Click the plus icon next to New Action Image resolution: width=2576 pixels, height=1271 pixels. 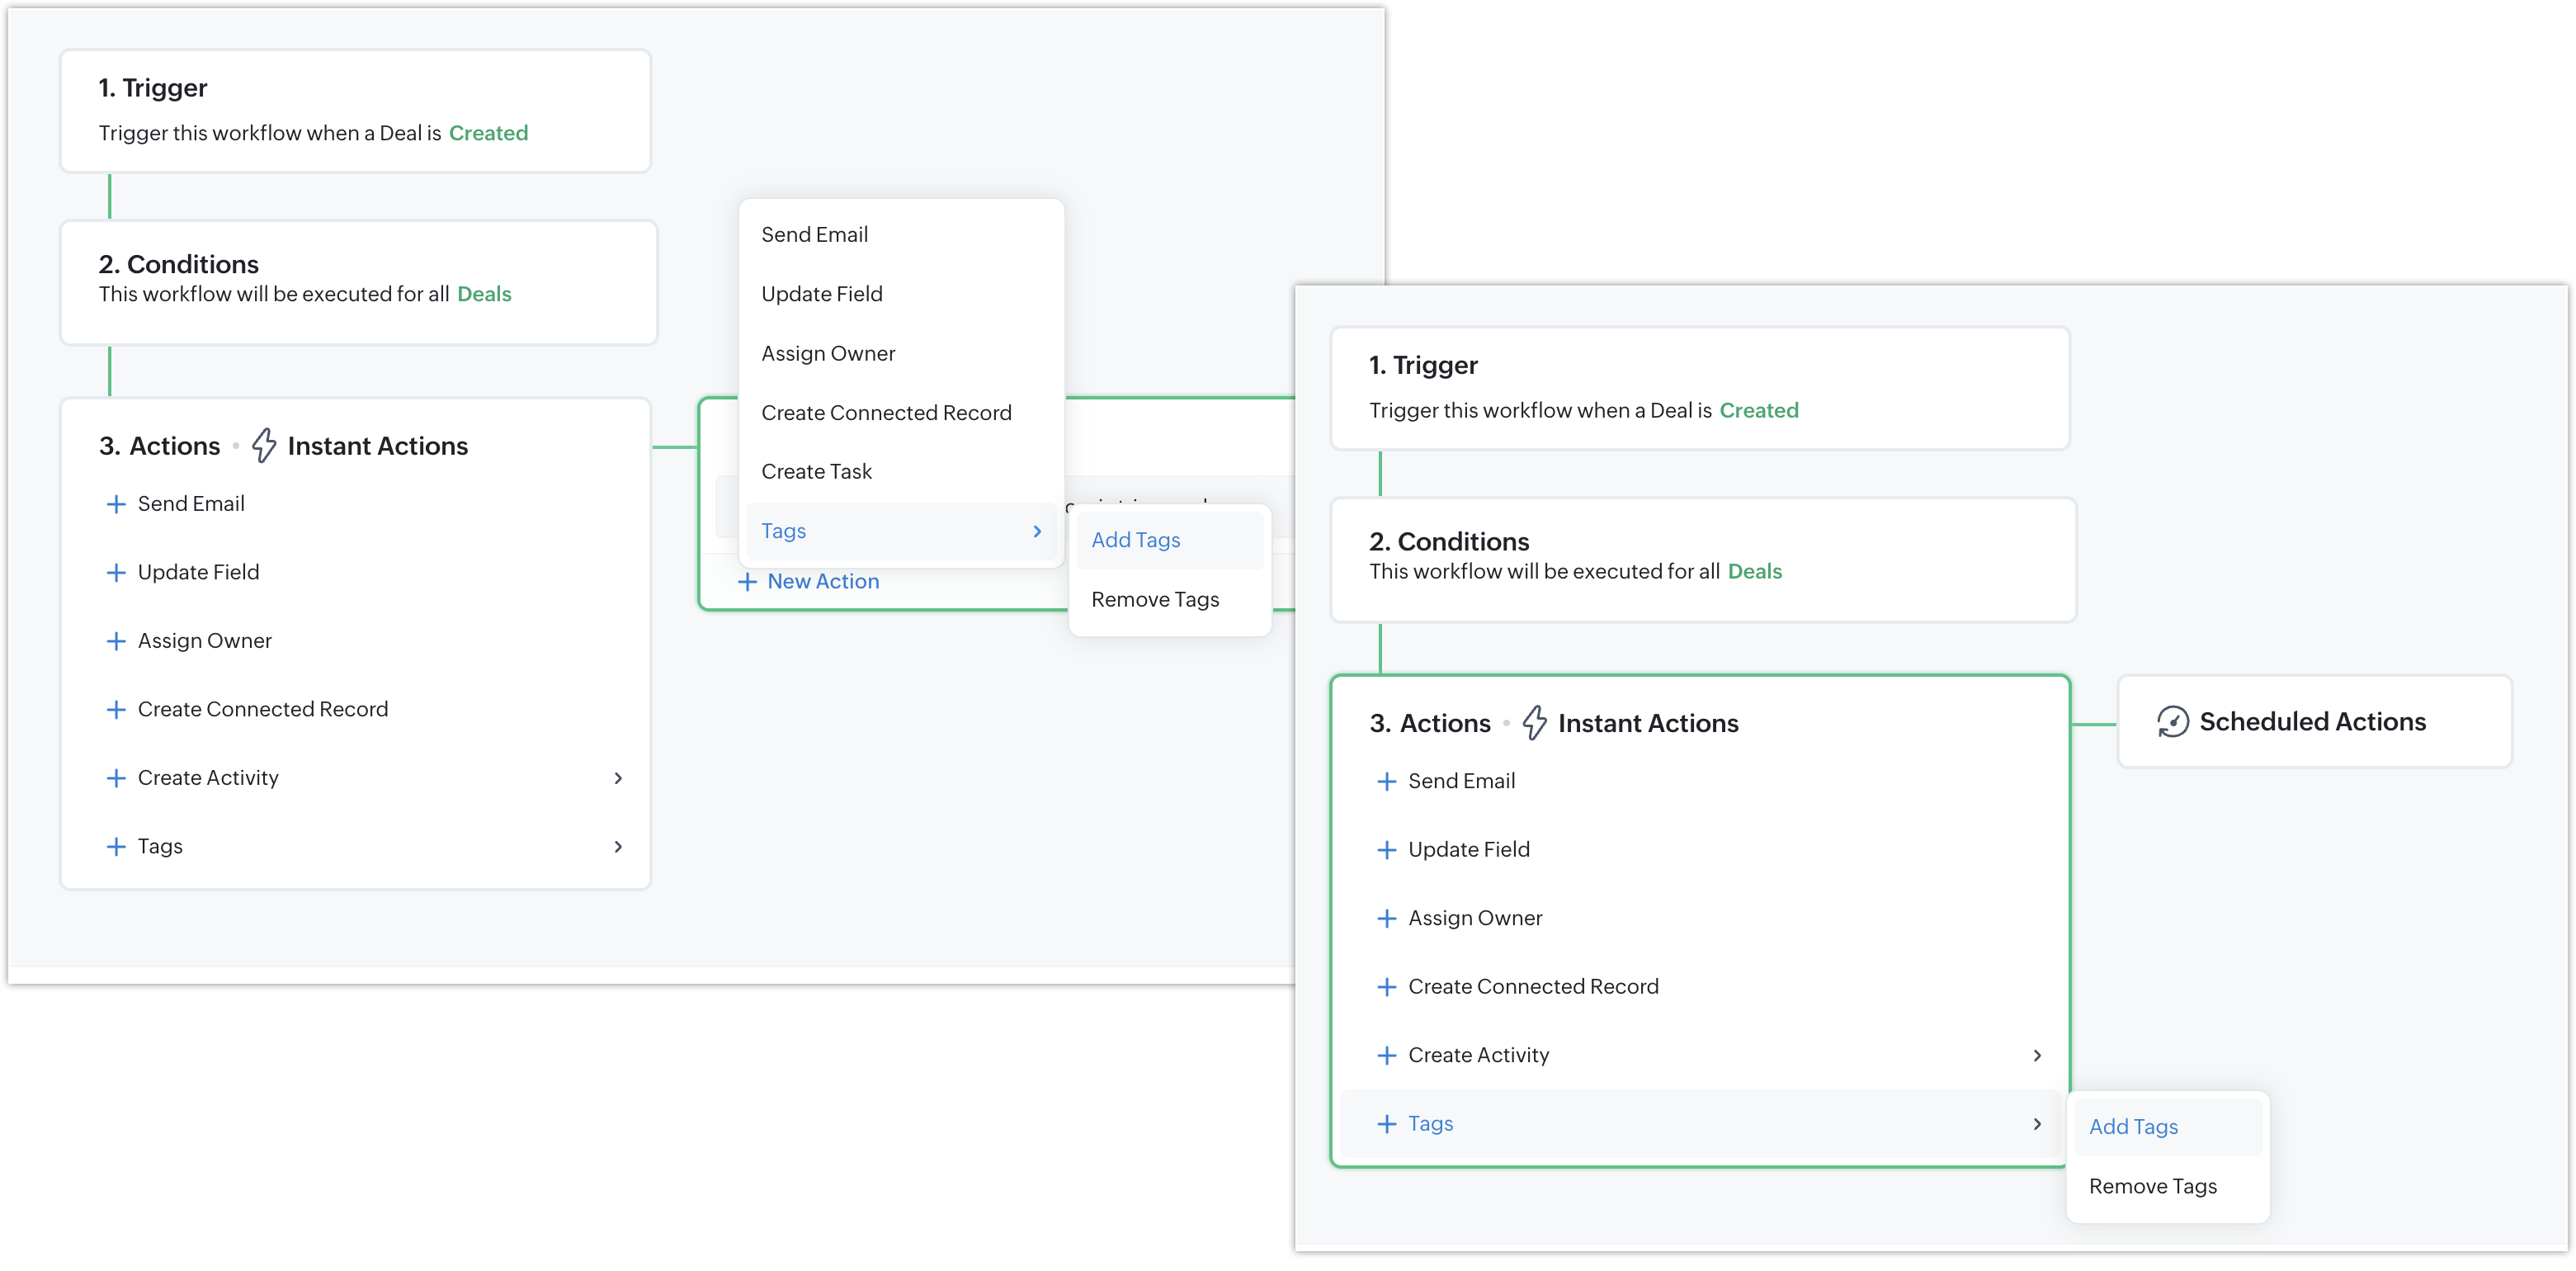click(x=747, y=582)
